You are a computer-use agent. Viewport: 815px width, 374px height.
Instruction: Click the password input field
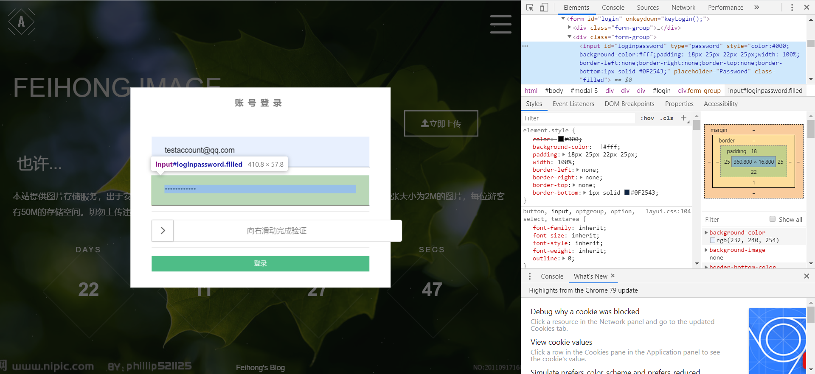click(x=260, y=190)
